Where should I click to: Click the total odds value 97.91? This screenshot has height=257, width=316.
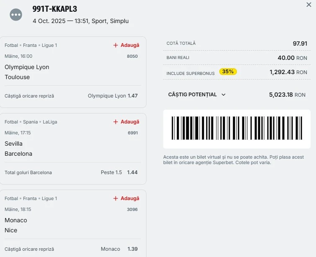300,44
